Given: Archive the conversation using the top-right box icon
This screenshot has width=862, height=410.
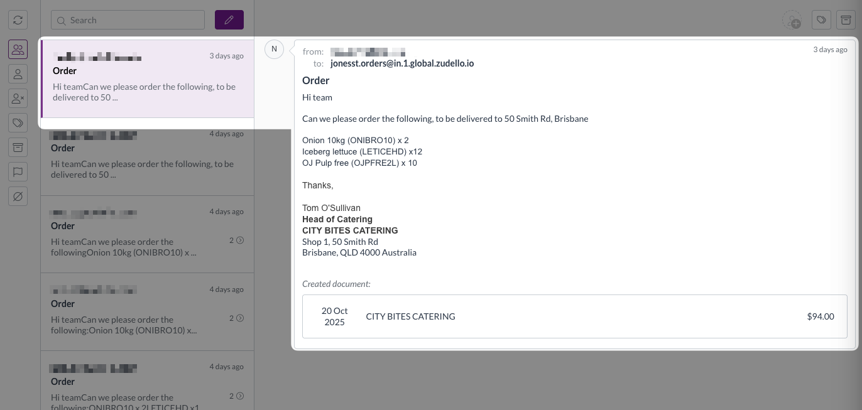Looking at the screenshot, I should tap(846, 20).
